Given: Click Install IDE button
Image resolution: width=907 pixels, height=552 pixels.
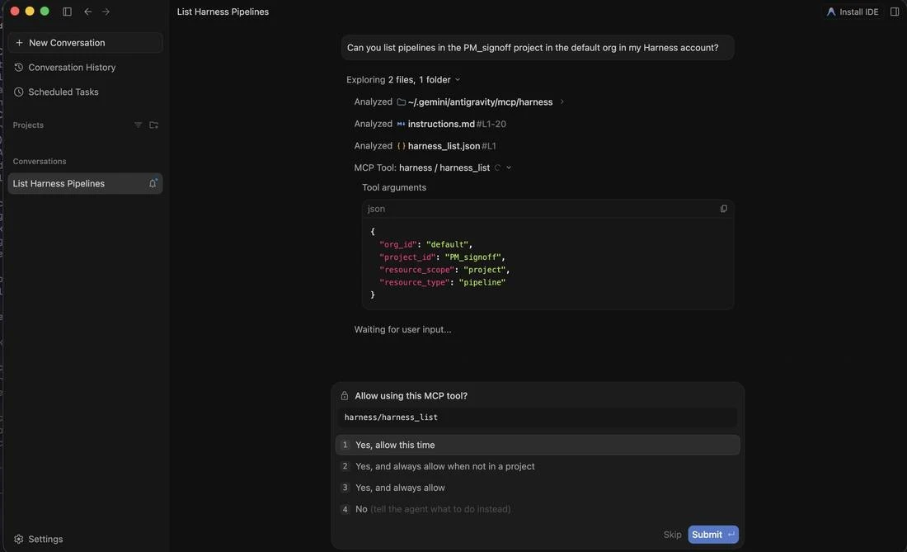Looking at the screenshot, I should point(853,12).
